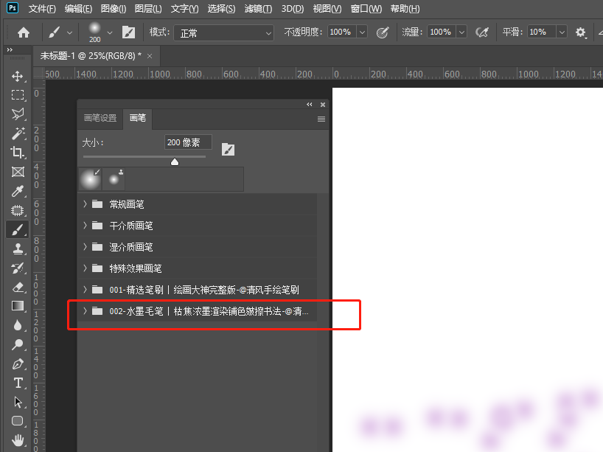Viewport: 603px width, 452px height.
Task: Open the 窗口(W) menu
Action: pos(366,8)
